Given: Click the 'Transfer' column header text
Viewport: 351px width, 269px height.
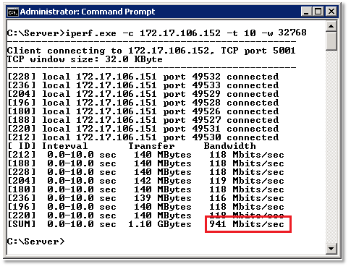Looking at the screenshot, I should point(151,146).
